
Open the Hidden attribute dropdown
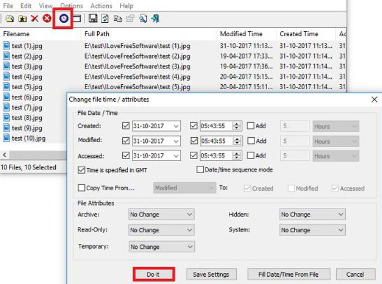pyautogui.click(x=312, y=214)
